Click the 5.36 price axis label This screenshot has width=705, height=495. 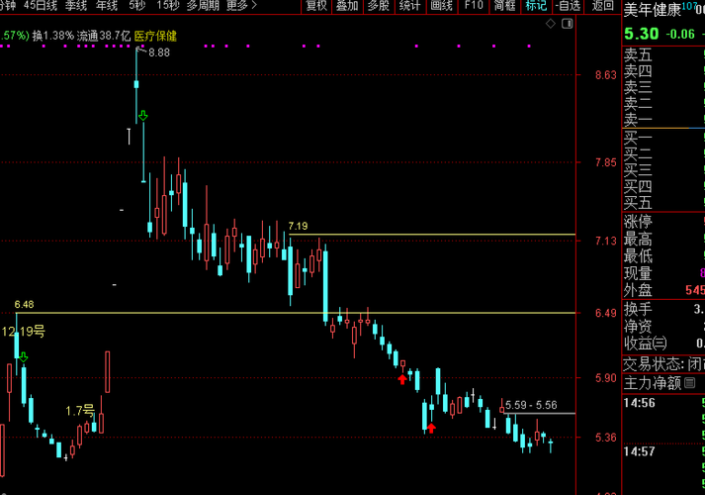pos(606,438)
